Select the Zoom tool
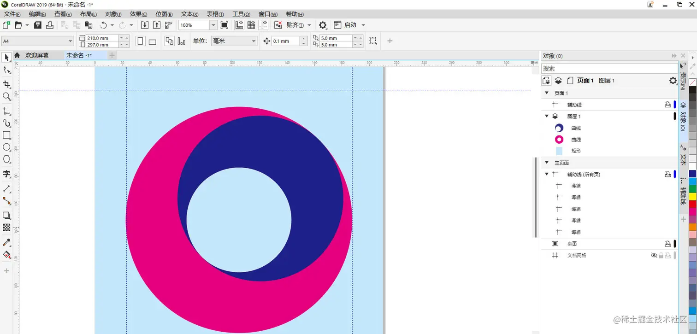The height and width of the screenshot is (334, 697). (x=6, y=96)
